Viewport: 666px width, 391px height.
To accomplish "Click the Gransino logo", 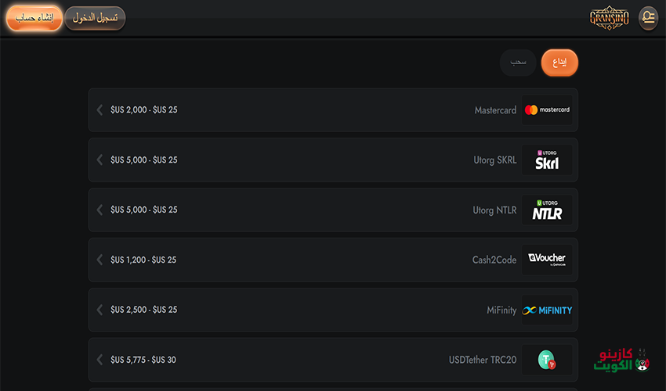I will point(609,18).
